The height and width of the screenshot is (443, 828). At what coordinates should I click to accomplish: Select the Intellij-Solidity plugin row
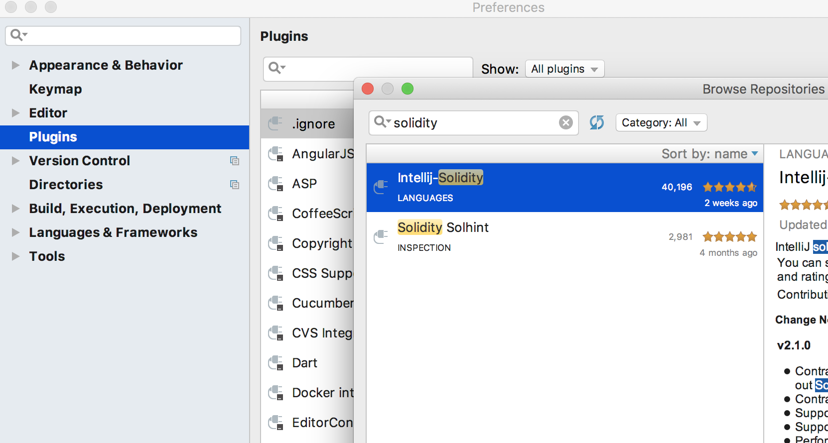coord(565,188)
